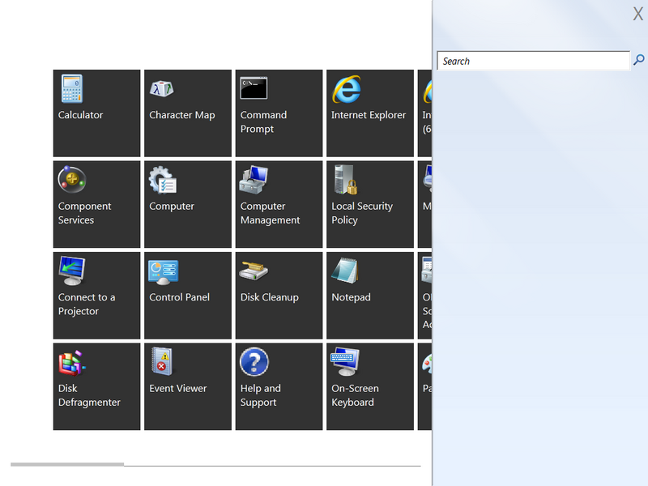Open Control Panel tile
This screenshot has height=486, width=648.
point(187,295)
